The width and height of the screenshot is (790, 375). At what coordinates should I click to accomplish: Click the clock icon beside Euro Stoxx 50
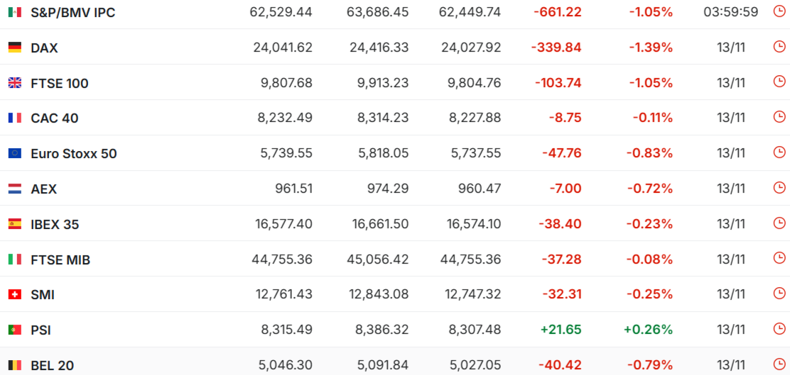(x=779, y=152)
